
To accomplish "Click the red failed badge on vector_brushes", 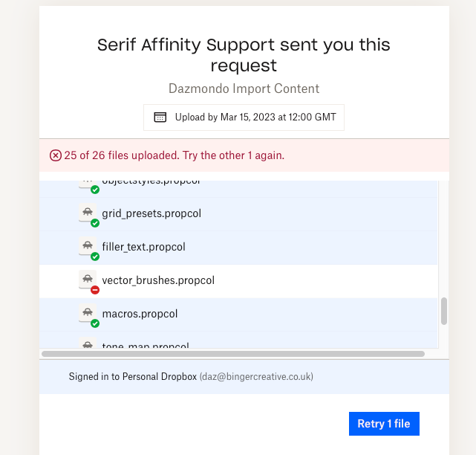I will [95, 290].
